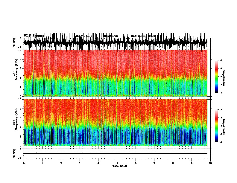Image resolution: width=237 pixels, height=183 pixels.
Task: Click the ch.1 colorbar log(PSD) label
Action: (x=224, y=78)
